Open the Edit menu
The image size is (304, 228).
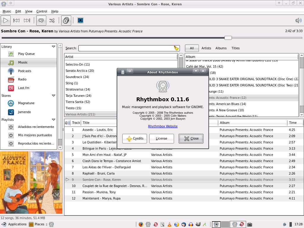[x=18, y=11]
